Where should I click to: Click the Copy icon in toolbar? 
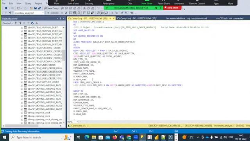click(89, 8)
